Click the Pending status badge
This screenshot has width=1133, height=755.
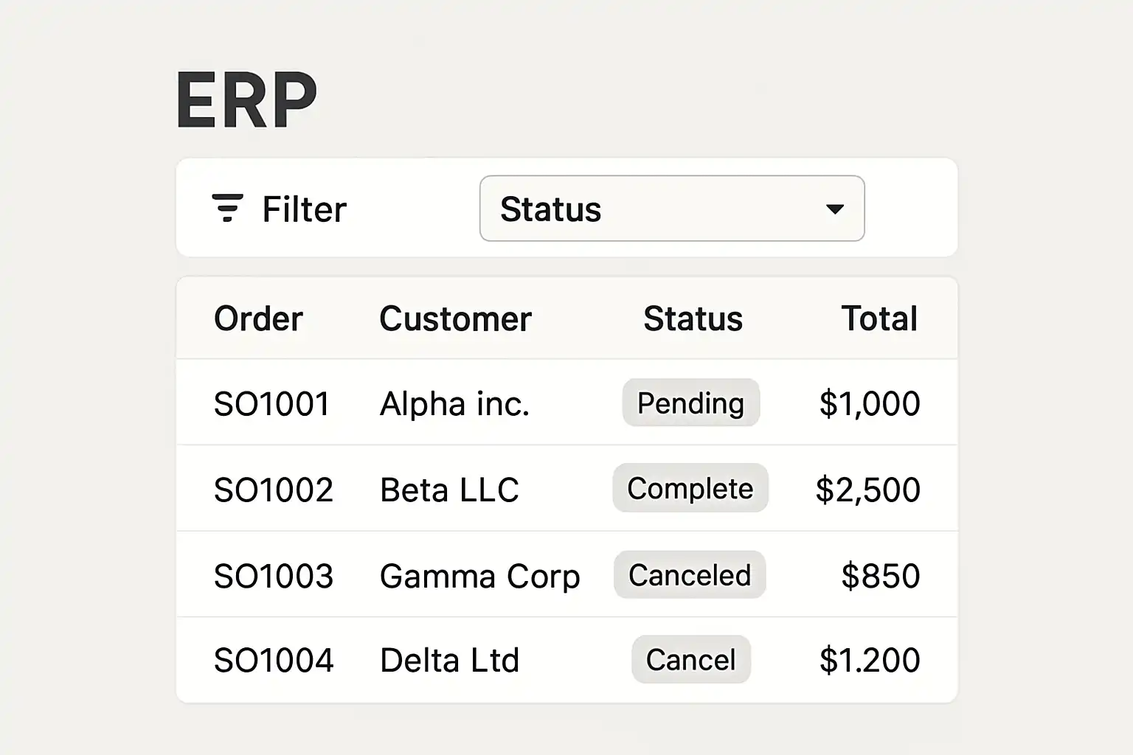click(690, 403)
